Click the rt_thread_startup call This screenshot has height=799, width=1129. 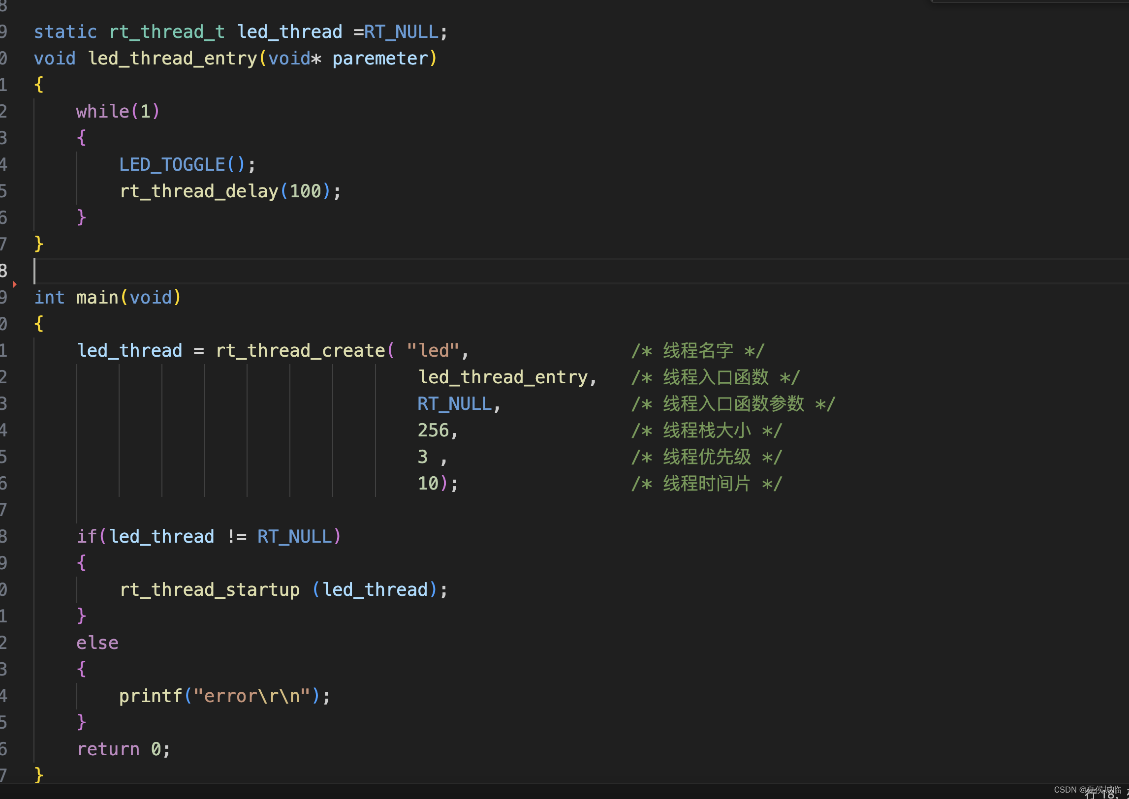(x=284, y=590)
